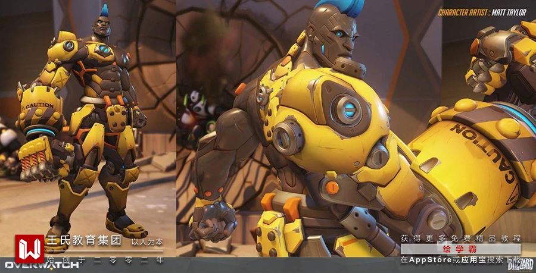Click the OVERWATCH logo

[42, 265]
